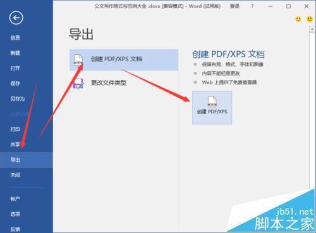316x233 pixels.
Task: Choose 保存 (Save) from sidebar
Action: [15, 83]
